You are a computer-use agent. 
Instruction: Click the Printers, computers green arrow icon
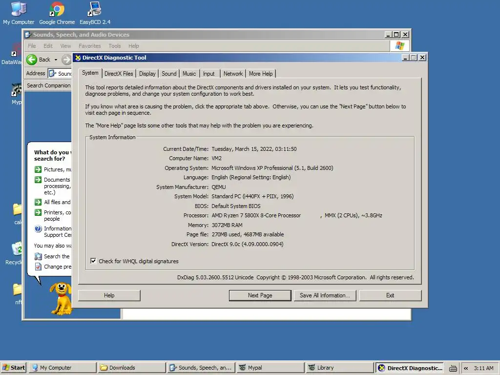(x=38, y=212)
